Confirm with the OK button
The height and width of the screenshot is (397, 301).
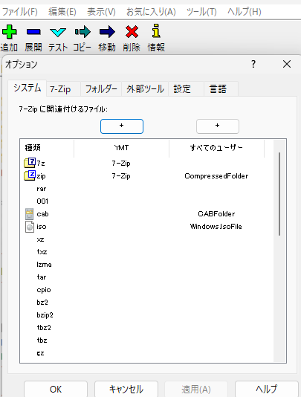[x=56, y=389]
